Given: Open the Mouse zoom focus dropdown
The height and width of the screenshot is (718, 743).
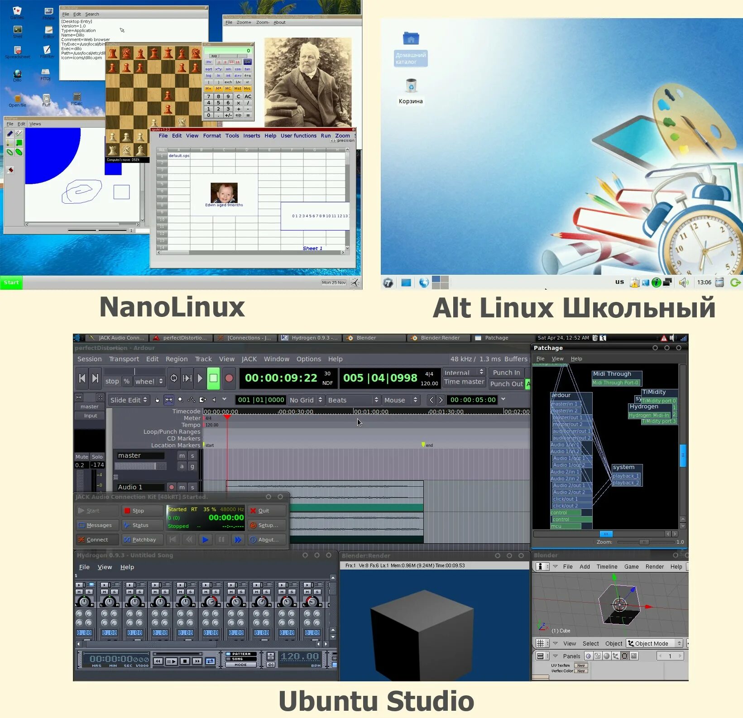Looking at the screenshot, I should (401, 400).
